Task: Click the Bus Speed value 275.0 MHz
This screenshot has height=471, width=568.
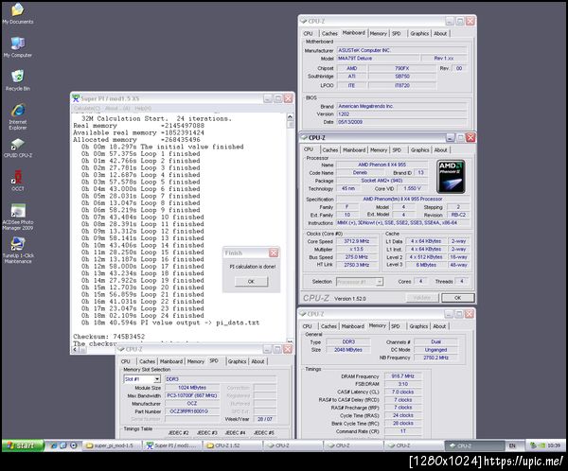Action: coord(357,257)
